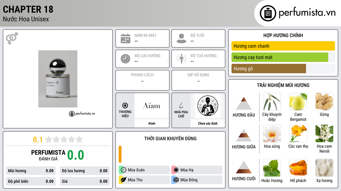
Task: Click the Mùa Hạ sun icon
Action: click(176, 170)
